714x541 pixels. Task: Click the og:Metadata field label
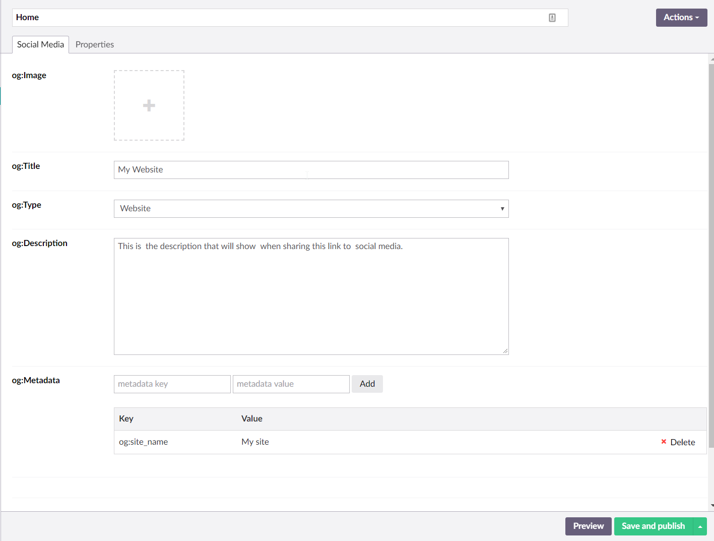click(36, 381)
